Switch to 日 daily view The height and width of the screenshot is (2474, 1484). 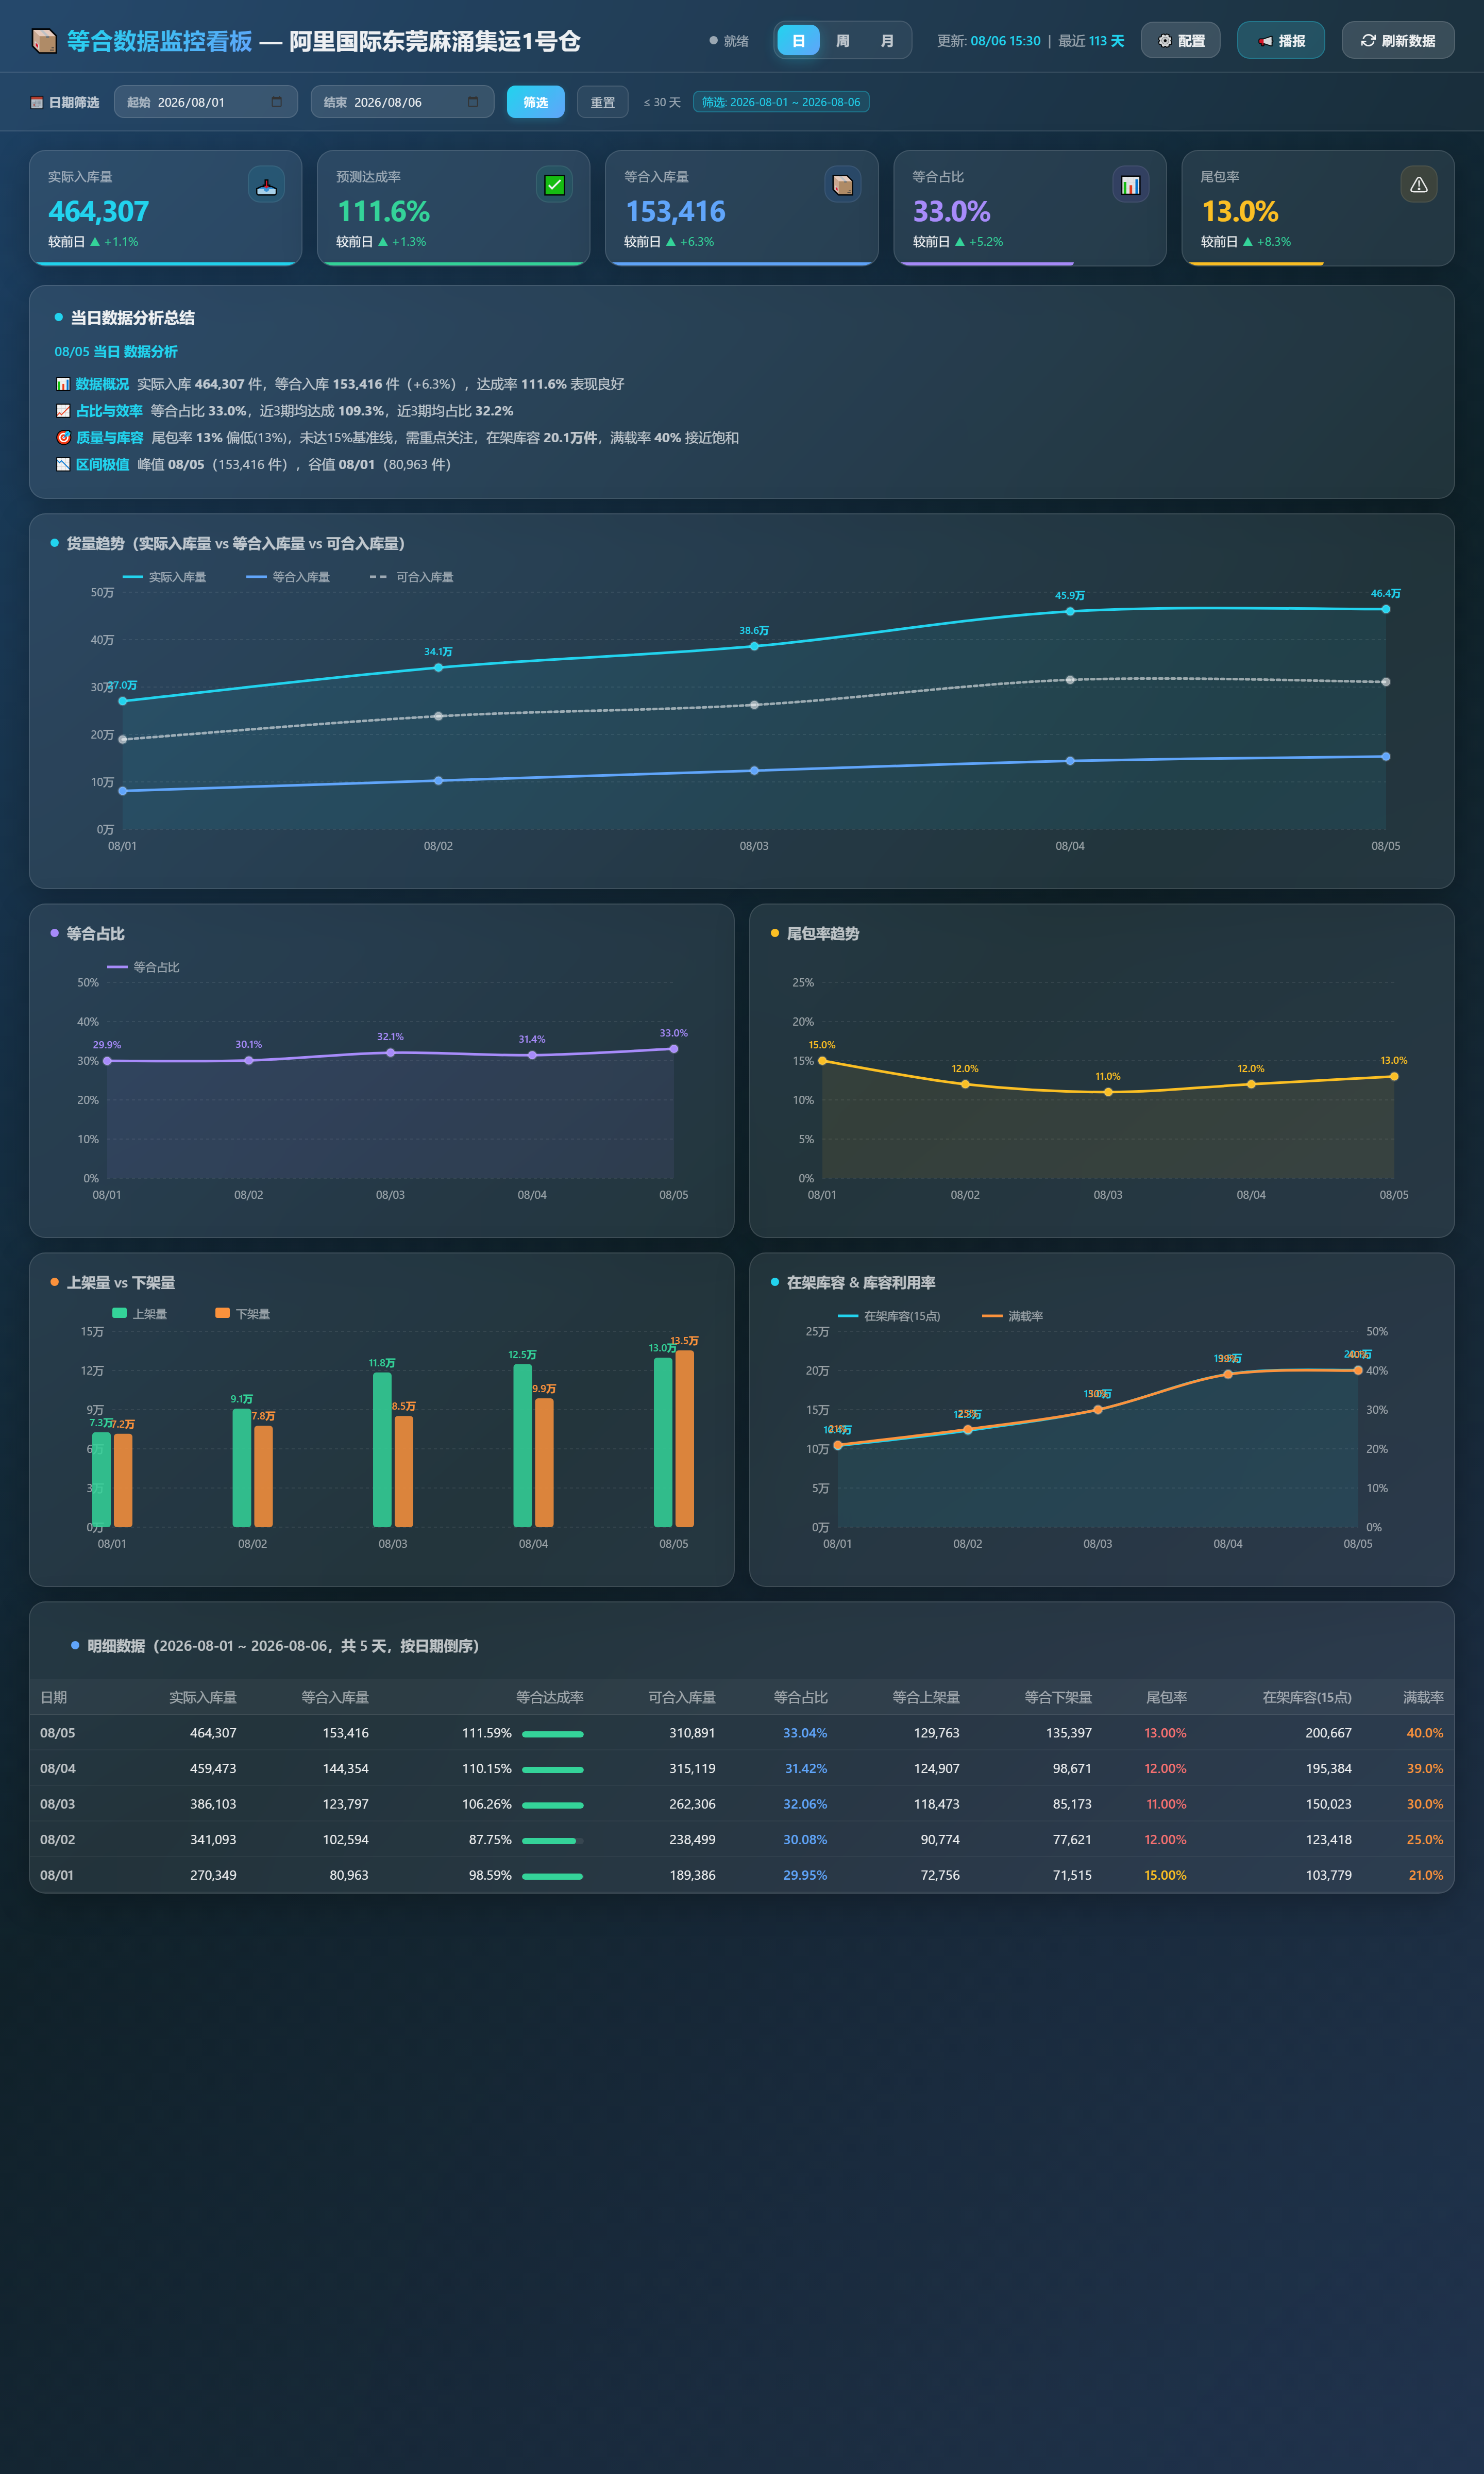(798, 41)
